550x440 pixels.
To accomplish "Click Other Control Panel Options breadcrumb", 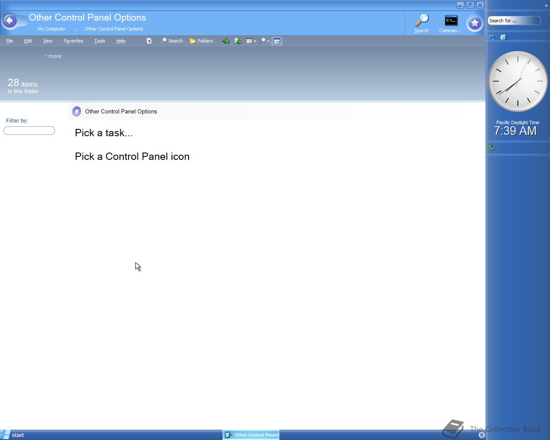I will [x=114, y=29].
